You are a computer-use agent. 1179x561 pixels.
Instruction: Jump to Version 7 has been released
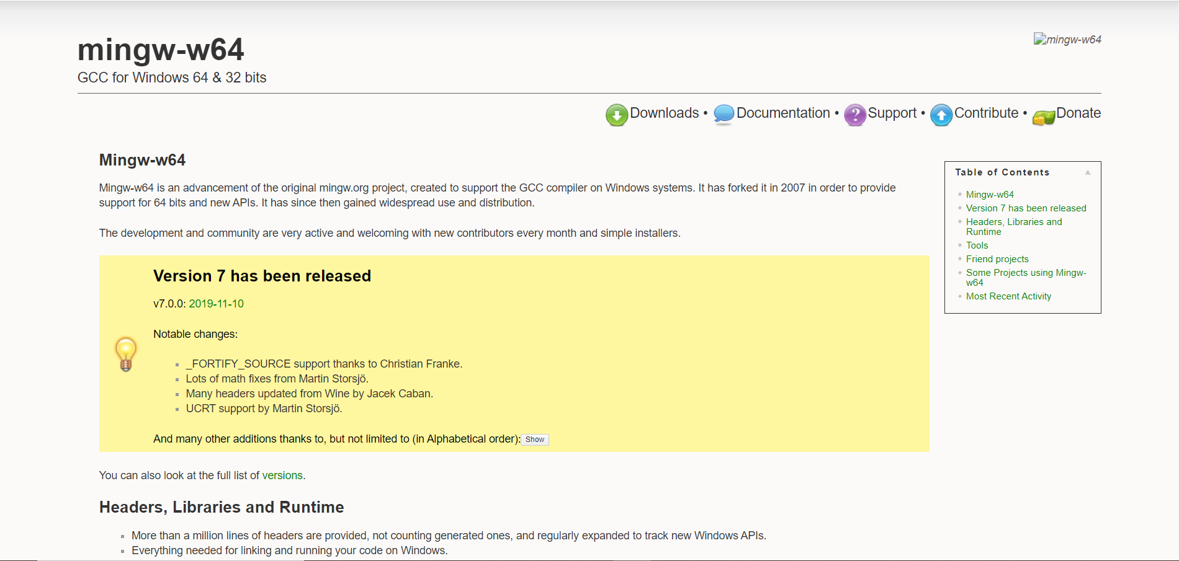pyautogui.click(x=1026, y=208)
